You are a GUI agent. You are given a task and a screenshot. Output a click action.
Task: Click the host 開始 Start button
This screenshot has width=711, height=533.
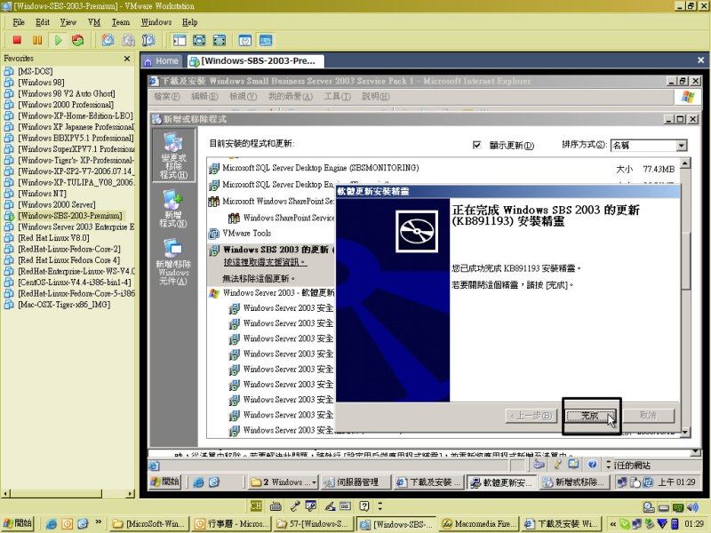[x=18, y=523]
